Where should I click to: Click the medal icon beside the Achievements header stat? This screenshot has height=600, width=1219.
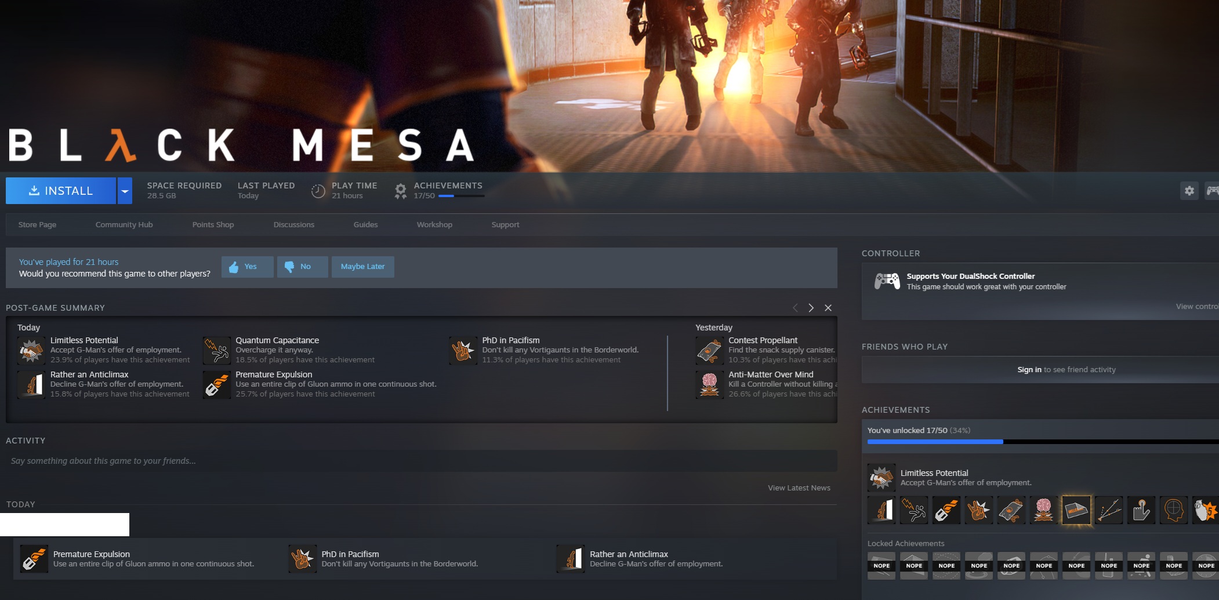[x=401, y=191]
